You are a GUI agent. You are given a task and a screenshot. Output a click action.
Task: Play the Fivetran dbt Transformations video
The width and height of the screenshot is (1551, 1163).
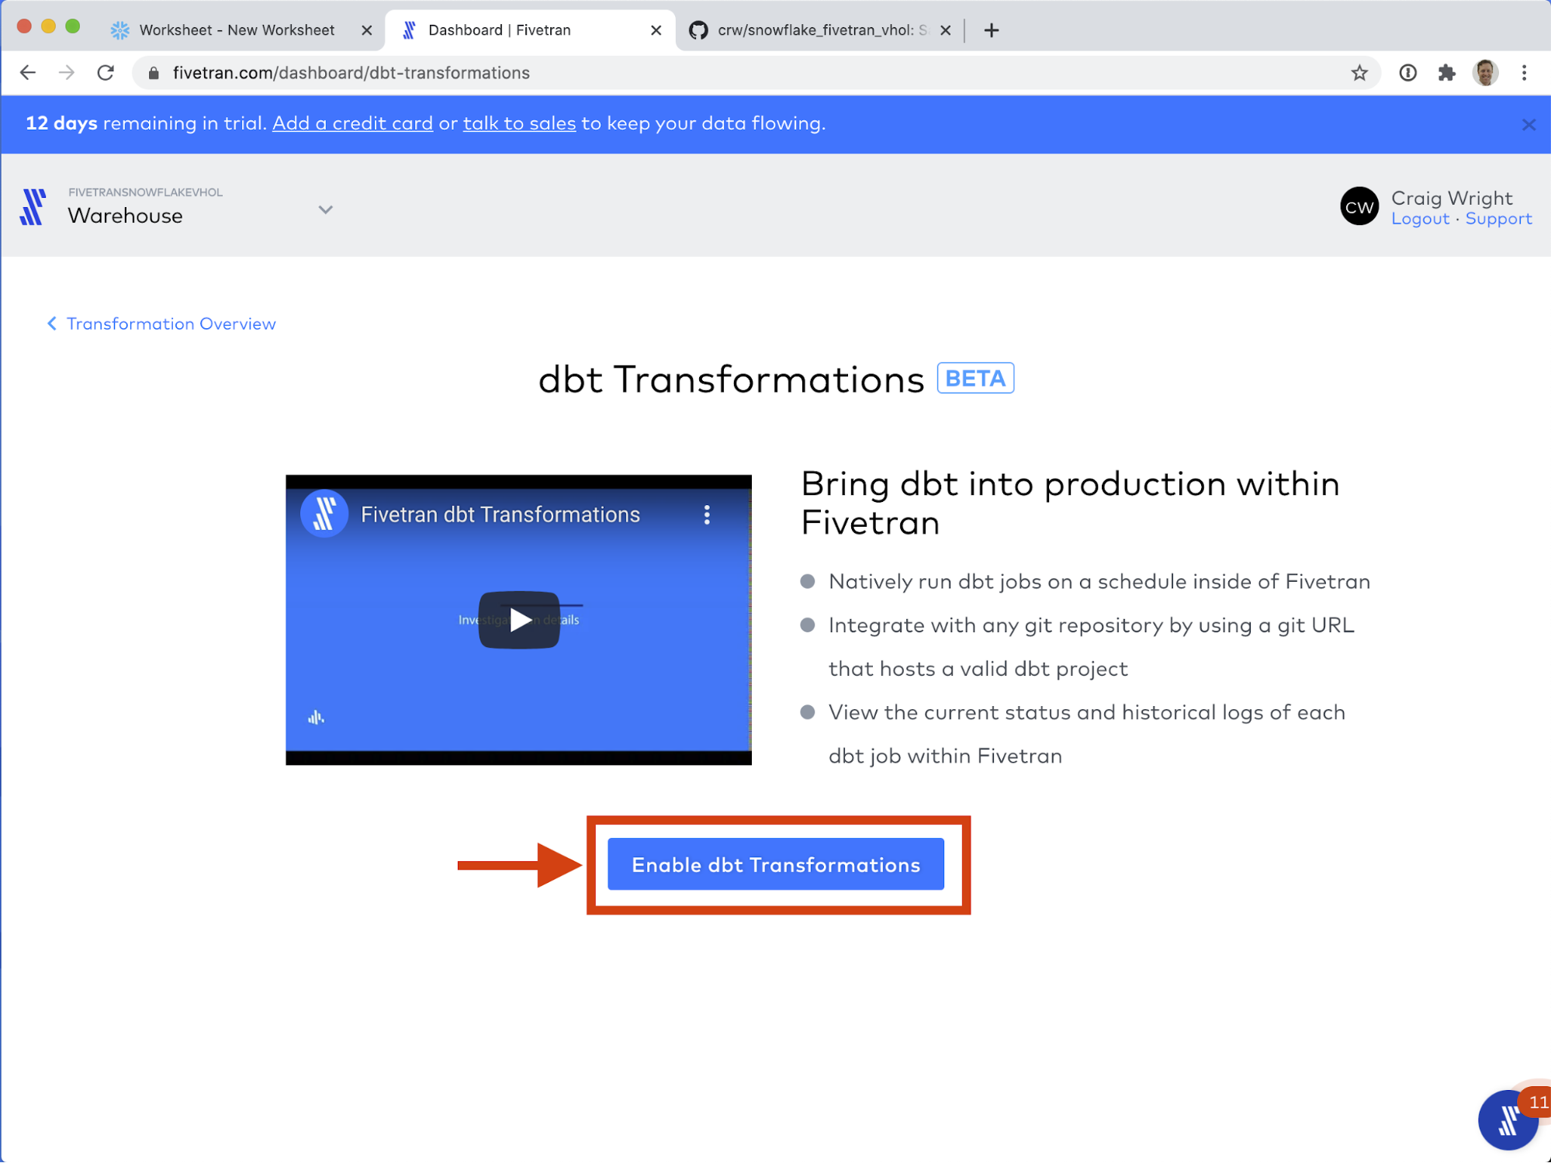[519, 620]
